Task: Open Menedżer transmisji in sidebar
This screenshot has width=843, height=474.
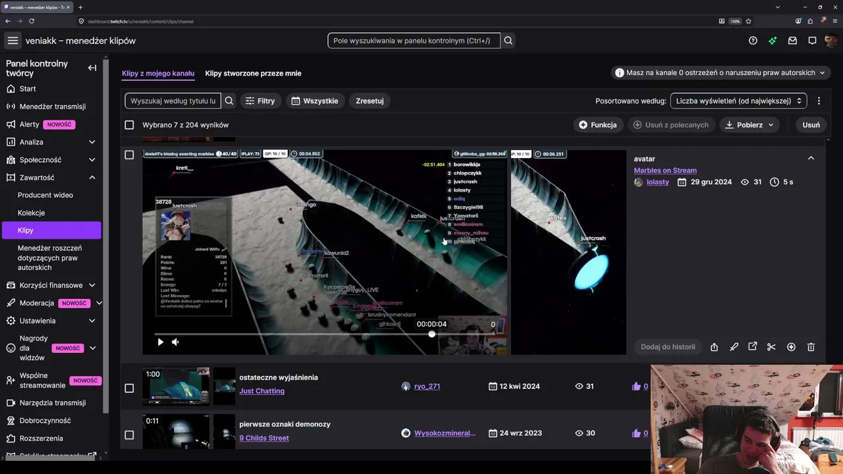Action: coord(51,107)
